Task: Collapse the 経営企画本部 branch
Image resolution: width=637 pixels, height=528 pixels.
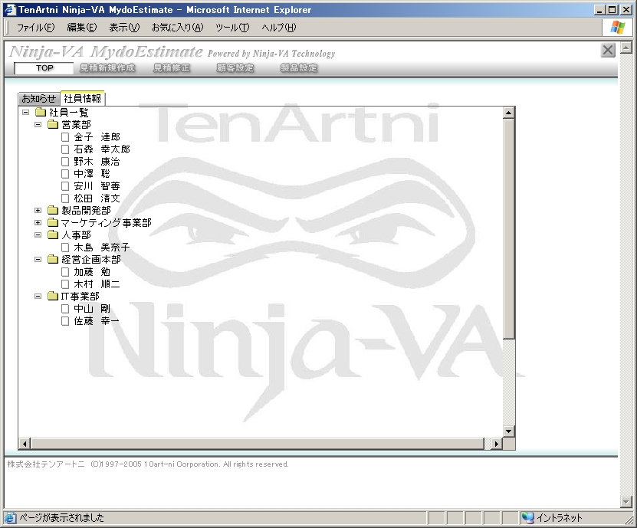Action: point(38,259)
